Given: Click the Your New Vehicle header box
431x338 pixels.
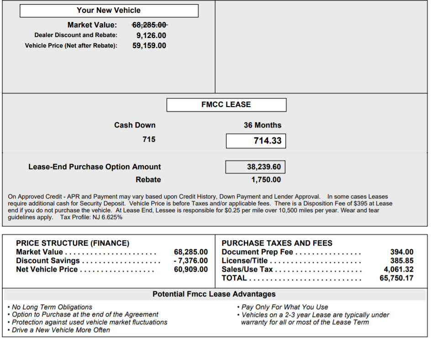Looking at the screenshot, I should click(x=109, y=11).
